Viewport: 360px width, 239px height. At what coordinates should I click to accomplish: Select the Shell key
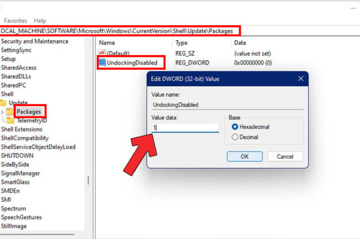point(7,94)
